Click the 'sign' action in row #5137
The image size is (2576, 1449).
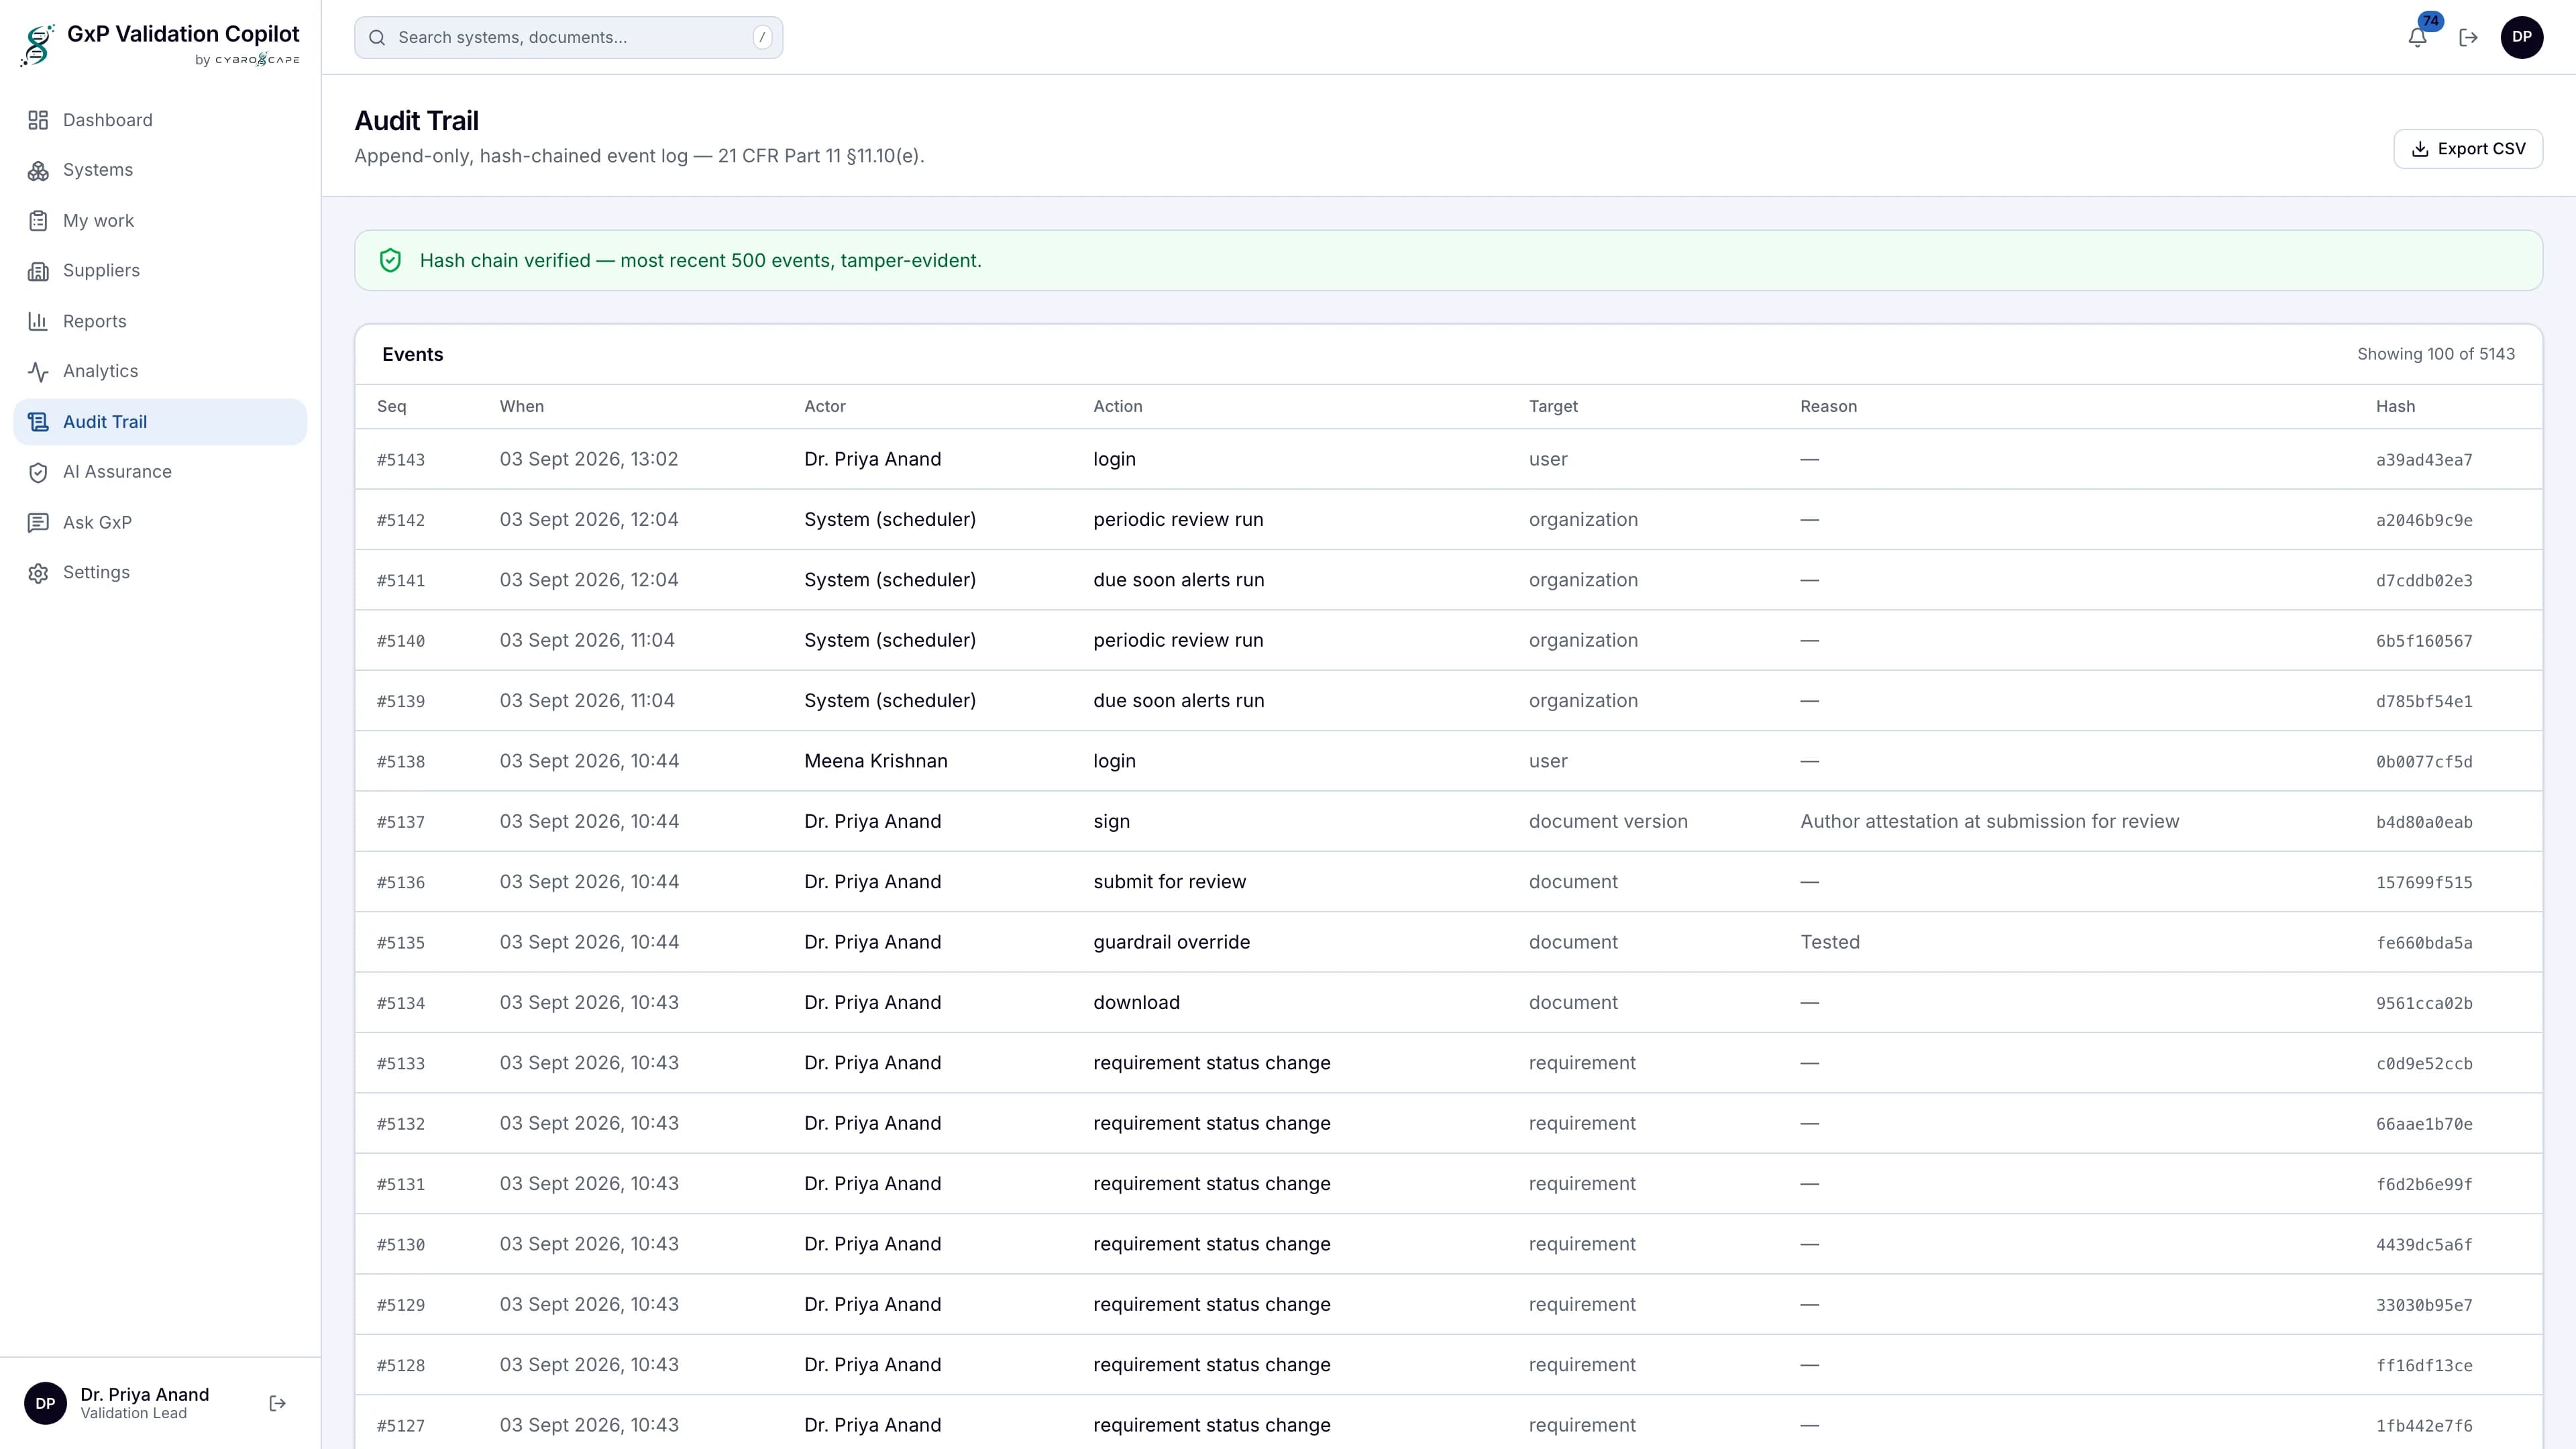point(1111,821)
